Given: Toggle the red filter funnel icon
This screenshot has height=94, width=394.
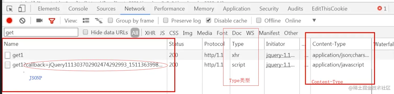Looking at the screenshot, I should [x=52, y=21].
